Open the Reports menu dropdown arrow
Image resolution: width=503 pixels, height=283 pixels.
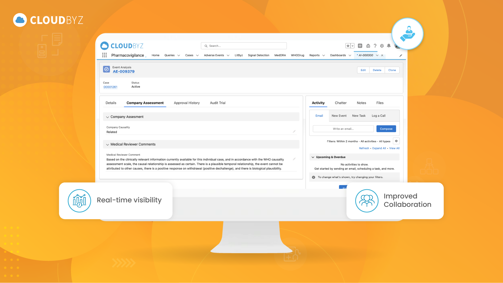pyautogui.click(x=324, y=56)
